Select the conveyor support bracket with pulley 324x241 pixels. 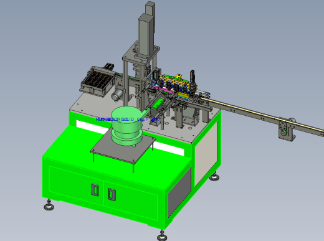pyautogui.click(x=287, y=129)
